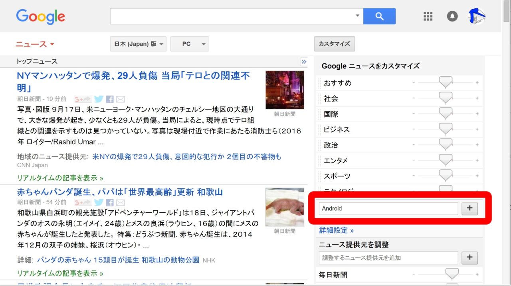The width and height of the screenshot is (511, 286).
Task: Email the Manhattan explosion article
Action: (120, 100)
